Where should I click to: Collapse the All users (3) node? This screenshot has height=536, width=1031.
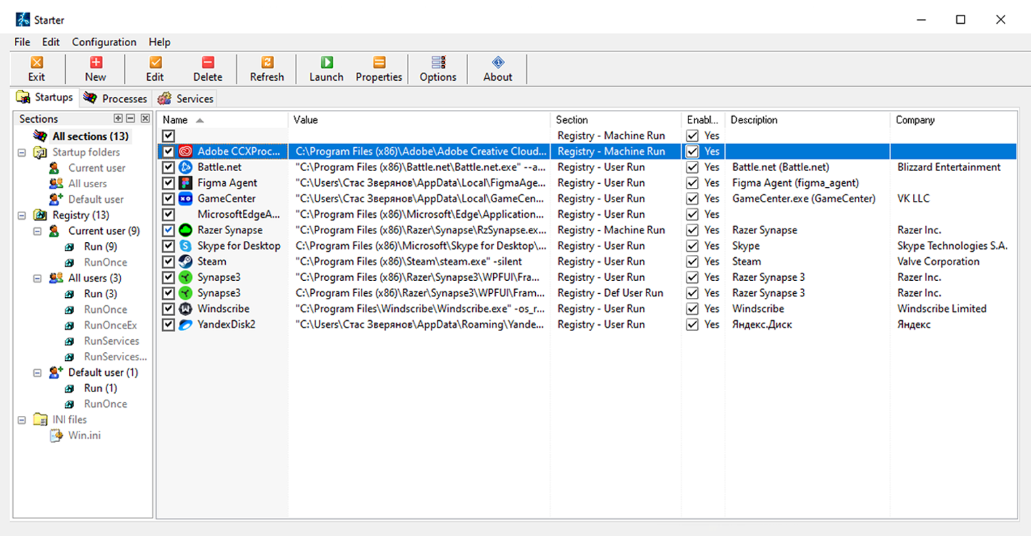37,278
